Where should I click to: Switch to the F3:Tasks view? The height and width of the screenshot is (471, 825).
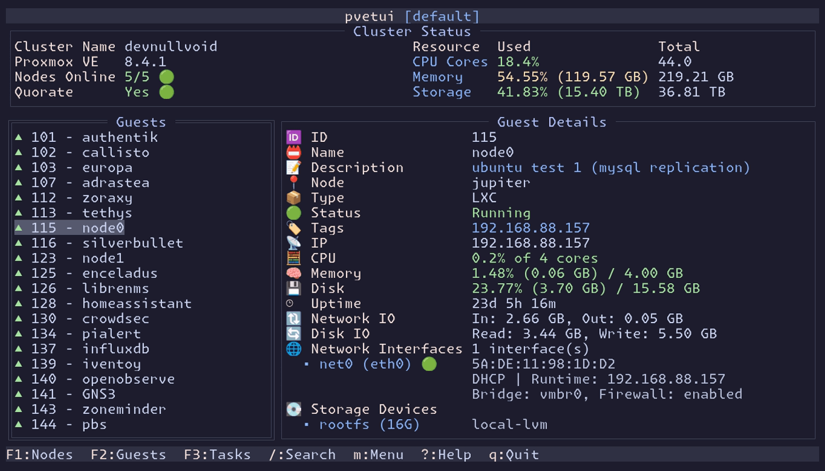[217, 455]
